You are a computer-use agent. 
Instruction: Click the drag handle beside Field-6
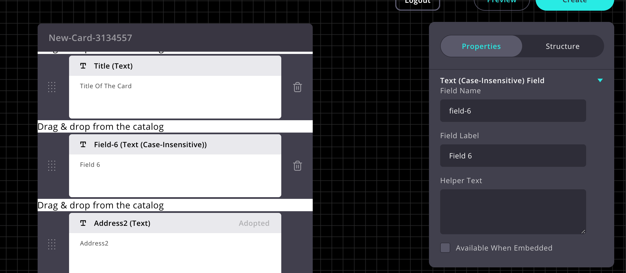pos(52,166)
